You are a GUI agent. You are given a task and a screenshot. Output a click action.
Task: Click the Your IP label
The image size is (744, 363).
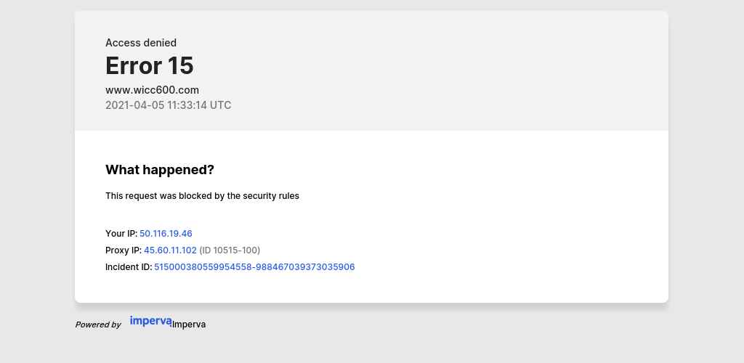tap(121, 234)
